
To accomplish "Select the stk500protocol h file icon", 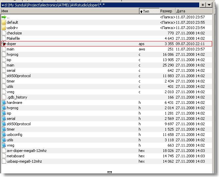I will (x=4, y=124).
